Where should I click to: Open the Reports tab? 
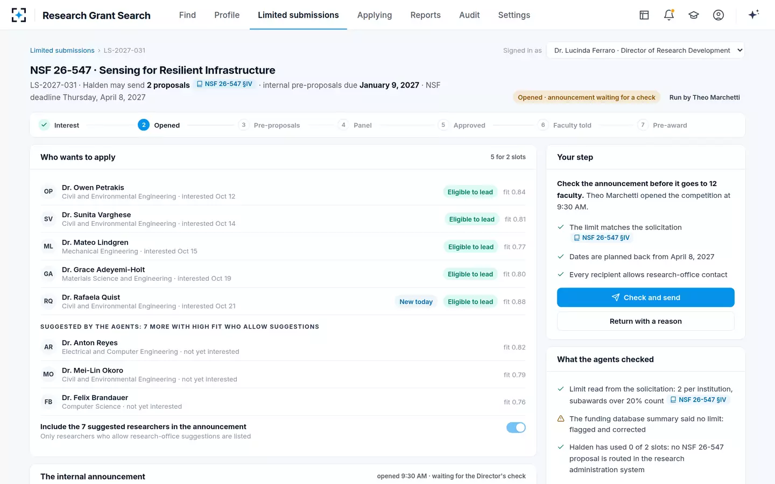click(x=425, y=15)
